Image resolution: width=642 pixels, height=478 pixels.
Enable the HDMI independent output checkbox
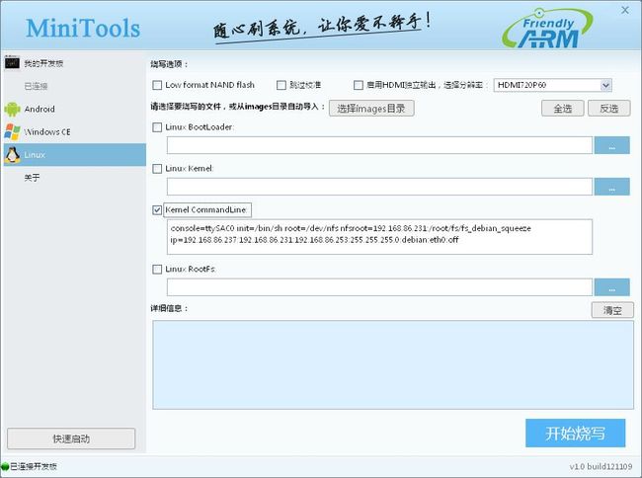[359, 85]
